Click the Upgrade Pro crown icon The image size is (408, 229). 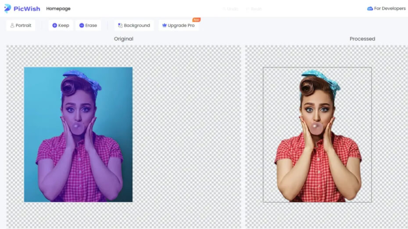point(164,25)
